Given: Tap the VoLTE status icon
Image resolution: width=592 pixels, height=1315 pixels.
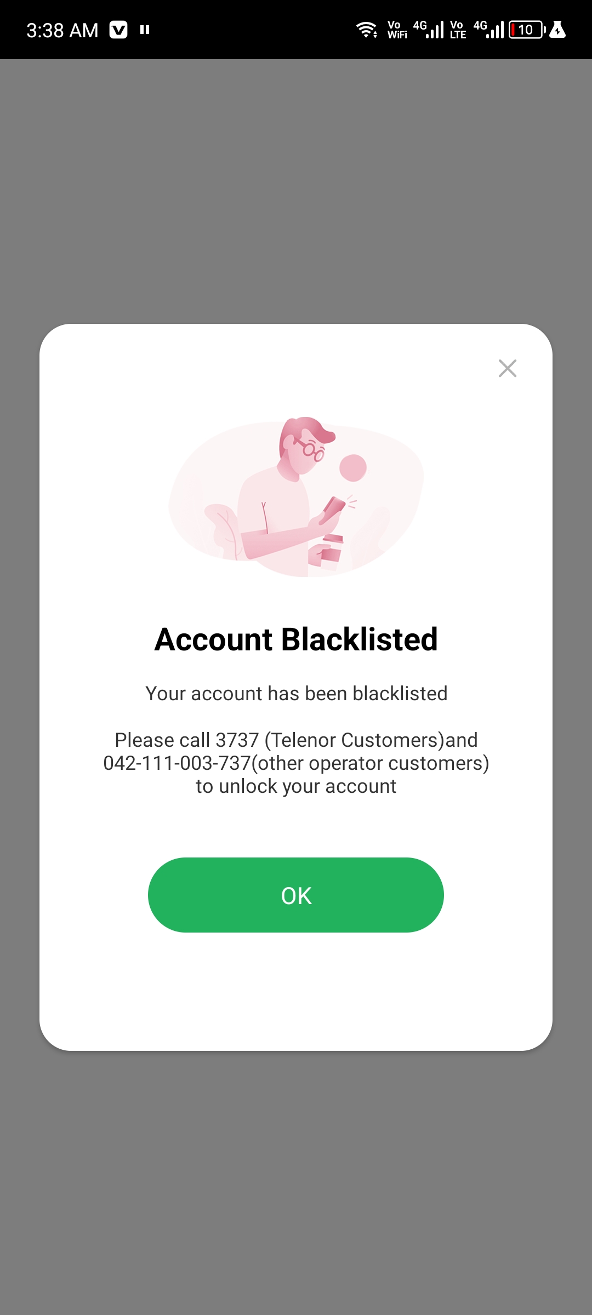Looking at the screenshot, I should pos(458,30).
